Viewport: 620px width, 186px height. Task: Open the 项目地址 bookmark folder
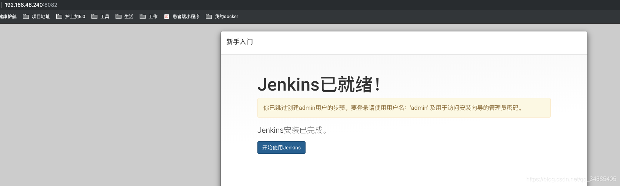36,17
